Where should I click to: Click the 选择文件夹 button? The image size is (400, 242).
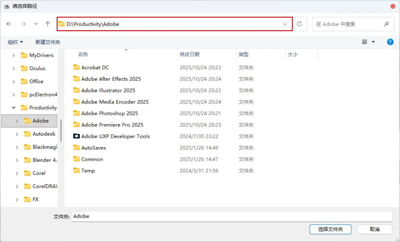click(x=330, y=229)
